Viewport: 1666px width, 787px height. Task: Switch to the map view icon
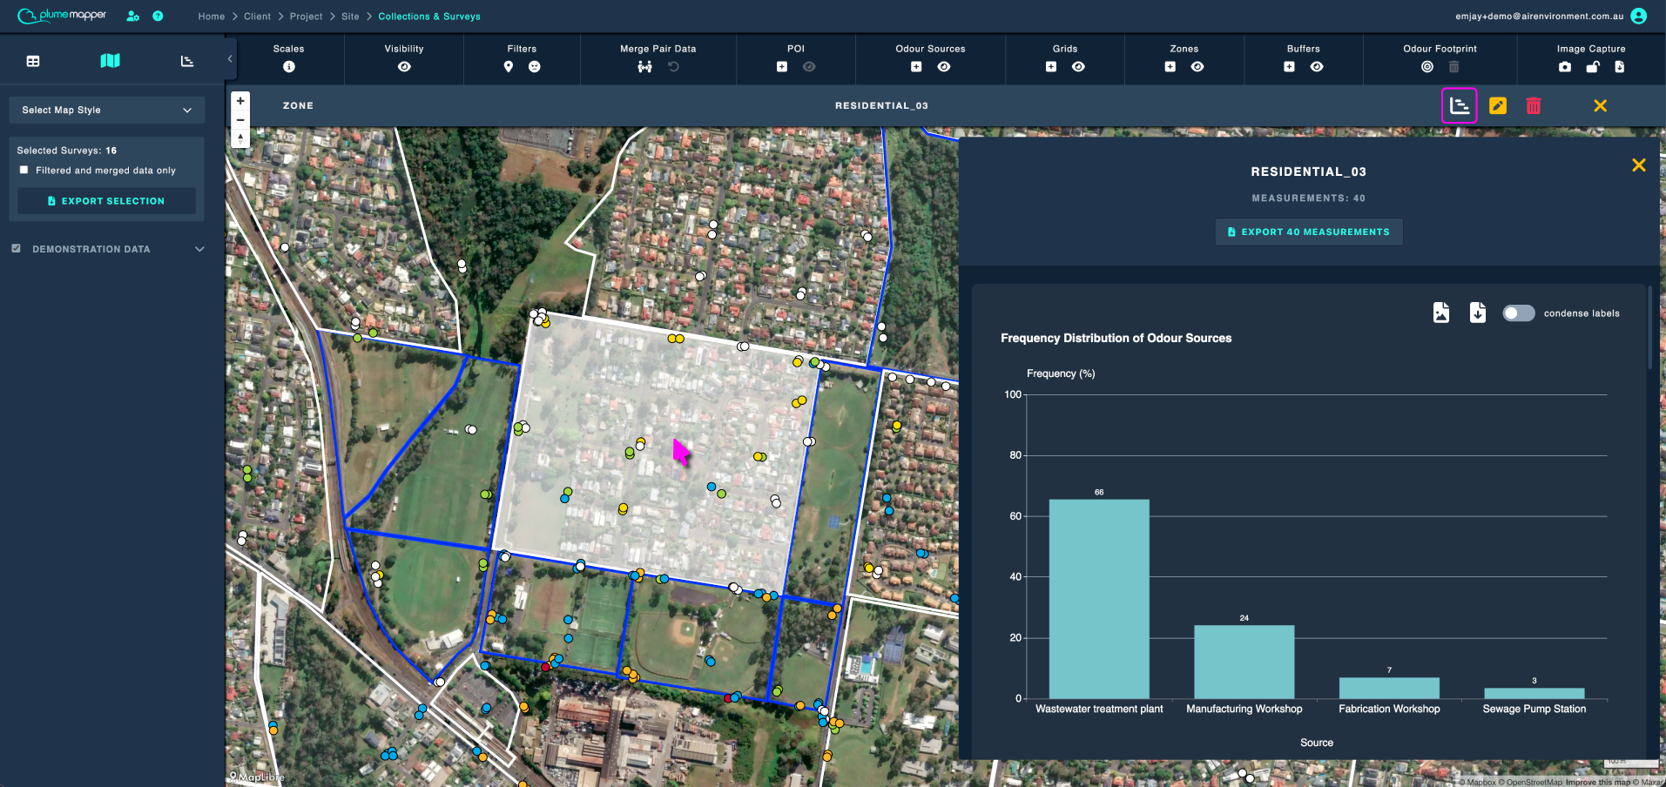(x=110, y=60)
